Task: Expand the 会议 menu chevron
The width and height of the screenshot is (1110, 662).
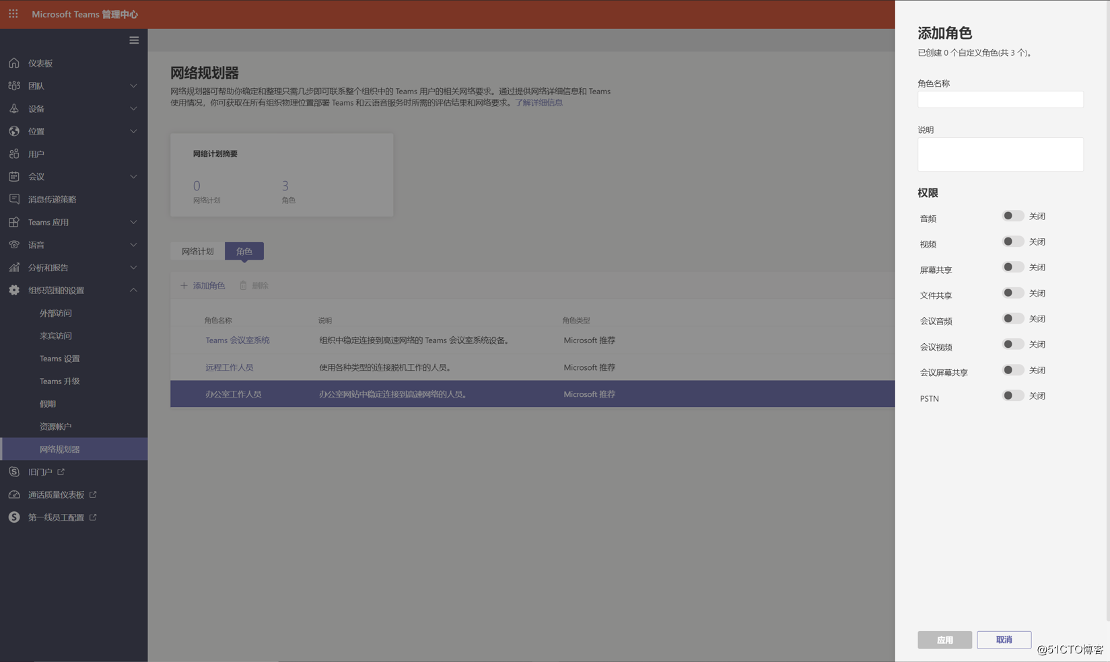Action: 133,177
